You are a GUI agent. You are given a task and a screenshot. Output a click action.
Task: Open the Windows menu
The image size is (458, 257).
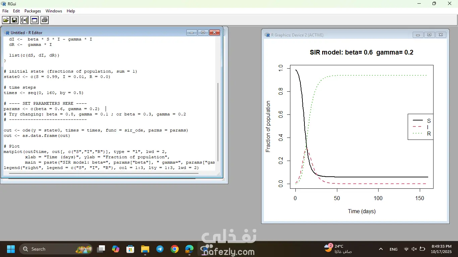(54, 11)
